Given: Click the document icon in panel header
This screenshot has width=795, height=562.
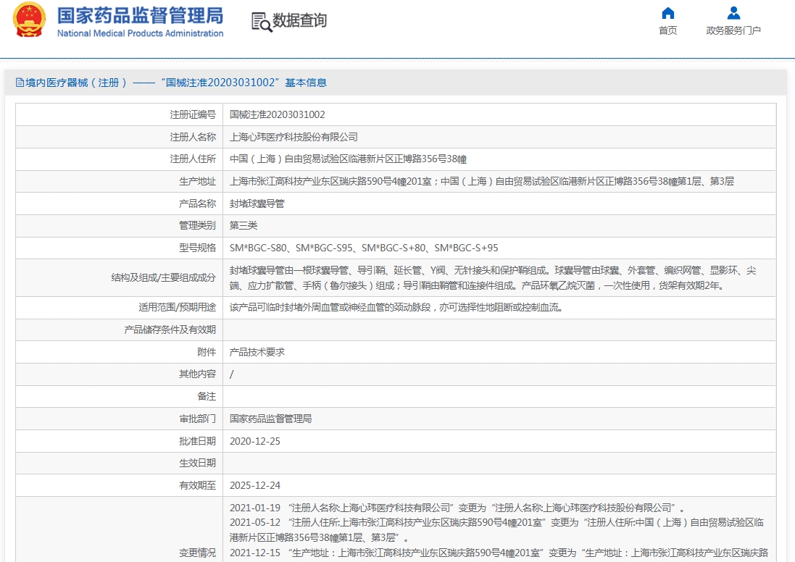Looking at the screenshot, I should (x=20, y=83).
